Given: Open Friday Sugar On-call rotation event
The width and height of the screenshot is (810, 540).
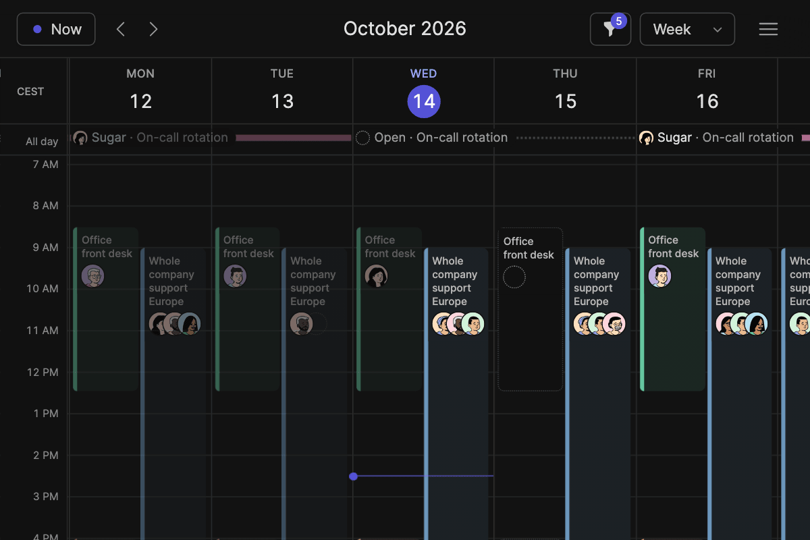Looking at the screenshot, I should [x=724, y=138].
